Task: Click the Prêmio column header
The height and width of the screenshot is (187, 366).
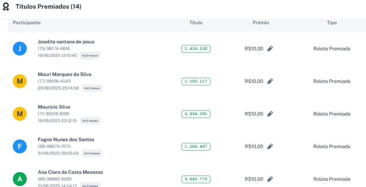Action: pos(261,23)
